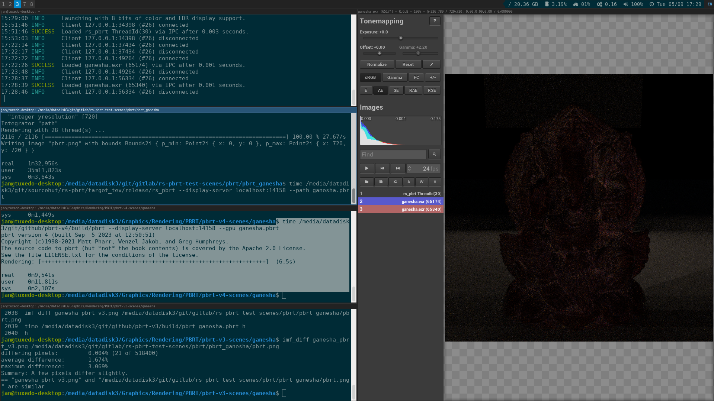The height and width of the screenshot is (401, 714).
Task: Click the magnifier search button
Action: [434, 154]
